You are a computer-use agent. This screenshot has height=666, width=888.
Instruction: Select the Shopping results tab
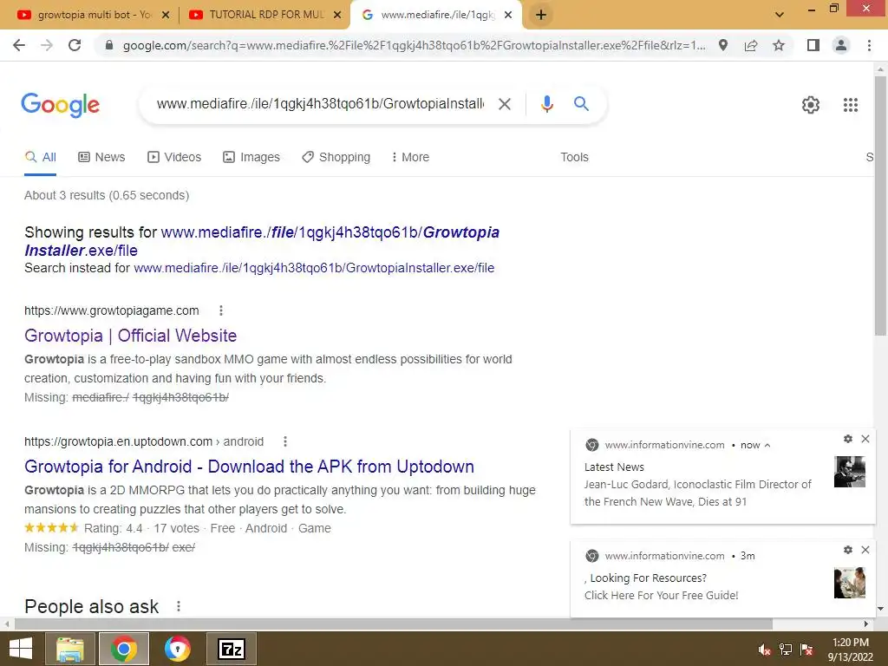click(x=336, y=158)
